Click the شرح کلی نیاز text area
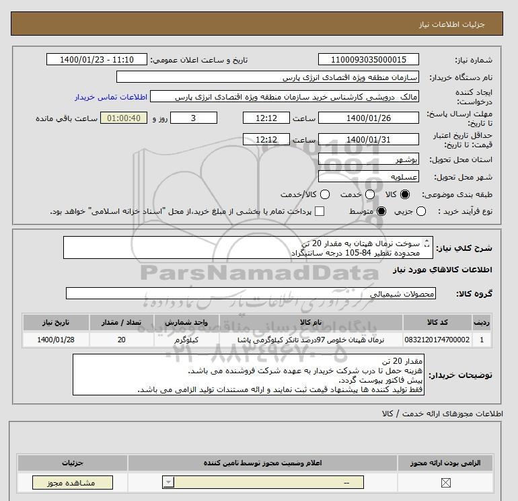The image size is (518, 501). (x=248, y=247)
